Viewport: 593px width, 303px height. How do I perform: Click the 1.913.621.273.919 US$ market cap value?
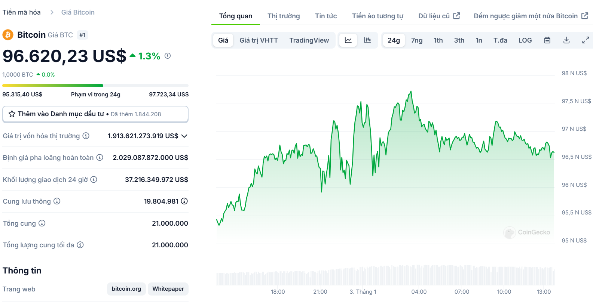[x=143, y=136]
